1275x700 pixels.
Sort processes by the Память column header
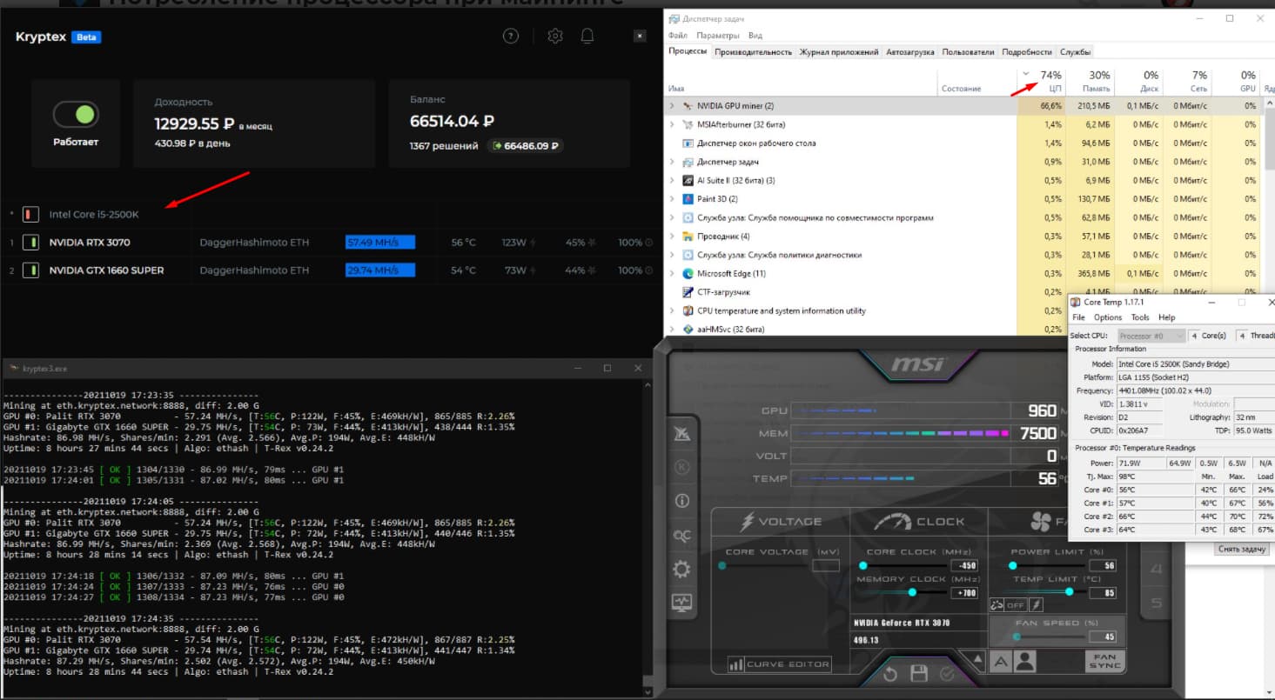coord(1090,81)
